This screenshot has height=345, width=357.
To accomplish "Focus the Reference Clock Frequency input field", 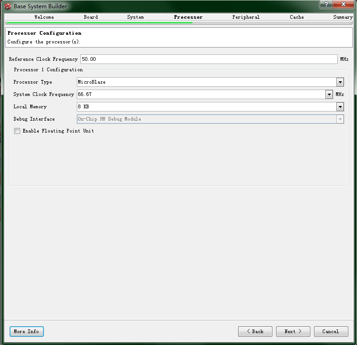I will click(x=209, y=59).
